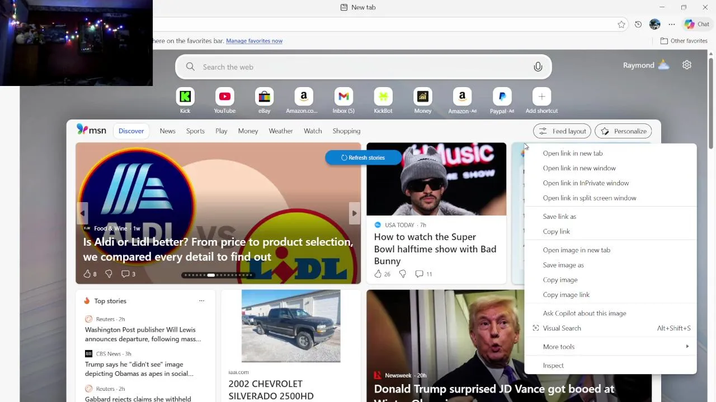Go to previous carousel story arrow

coord(82,213)
